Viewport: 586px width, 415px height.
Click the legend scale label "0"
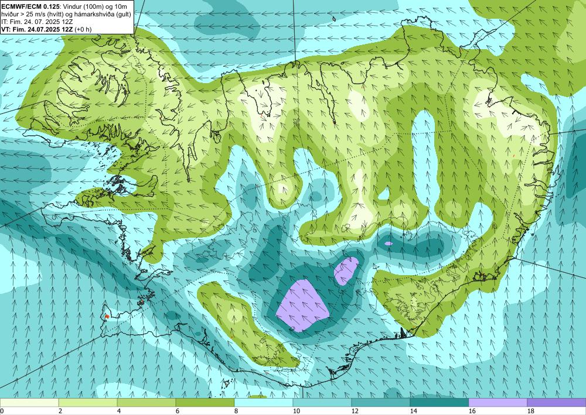(x=2, y=411)
